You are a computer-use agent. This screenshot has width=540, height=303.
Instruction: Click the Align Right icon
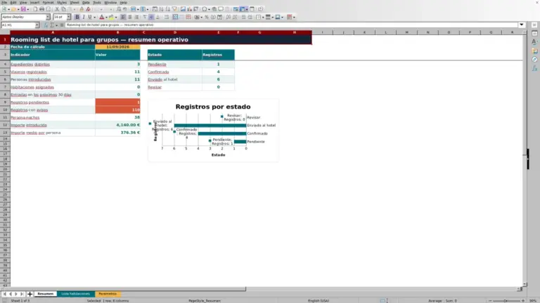(x=136, y=17)
